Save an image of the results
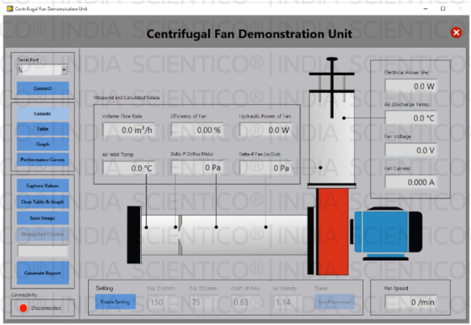Screen dimensions: 471x325 pyautogui.click(x=43, y=217)
